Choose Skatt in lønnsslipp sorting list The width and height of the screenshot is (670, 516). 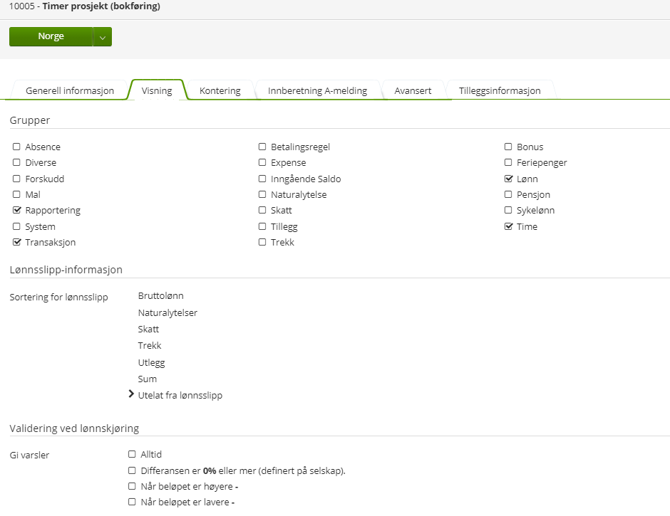[x=148, y=330]
